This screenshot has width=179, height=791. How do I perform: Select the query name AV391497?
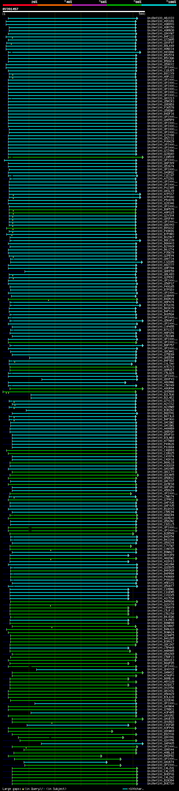coord(10,9)
